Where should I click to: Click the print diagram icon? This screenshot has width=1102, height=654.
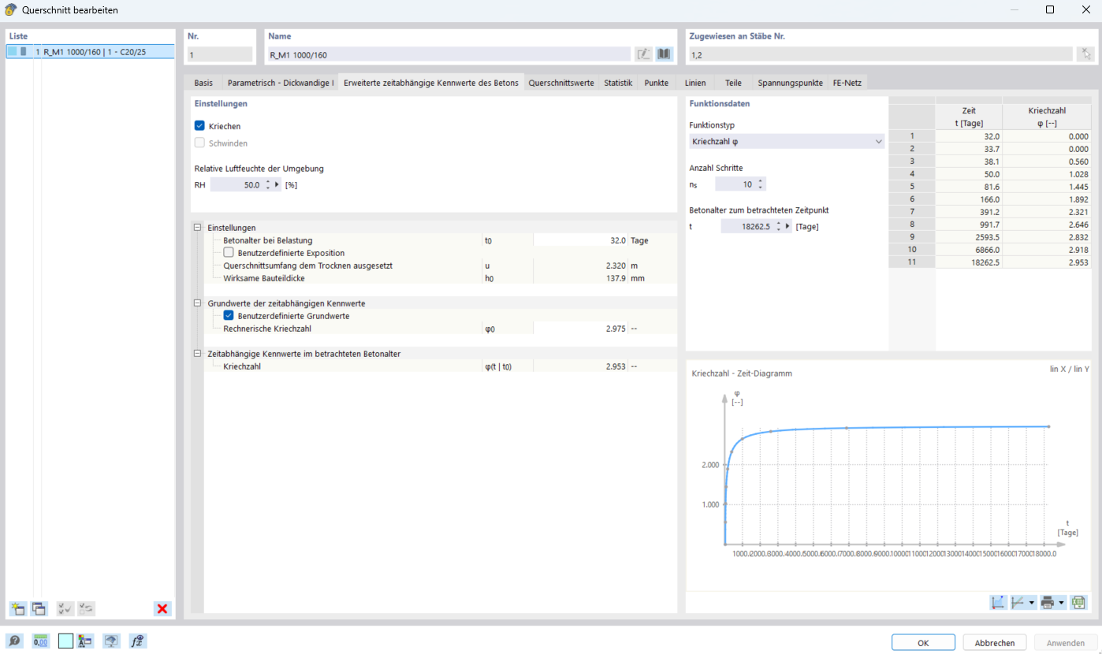pyautogui.click(x=1048, y=602)
